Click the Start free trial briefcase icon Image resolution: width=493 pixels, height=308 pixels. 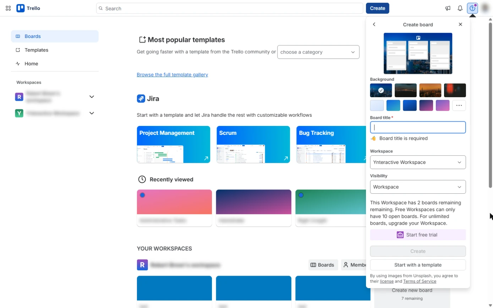(400, 235)
